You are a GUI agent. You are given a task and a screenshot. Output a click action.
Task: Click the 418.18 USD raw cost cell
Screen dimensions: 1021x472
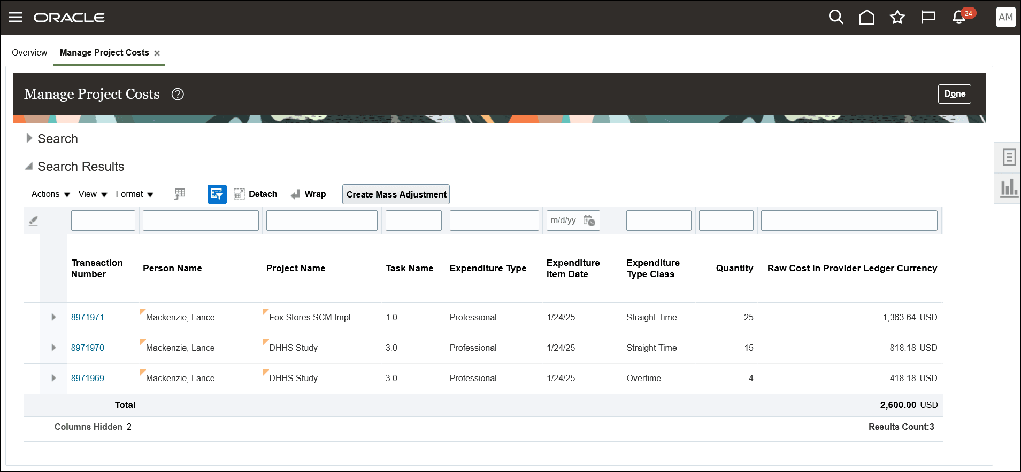pos(913,378)
